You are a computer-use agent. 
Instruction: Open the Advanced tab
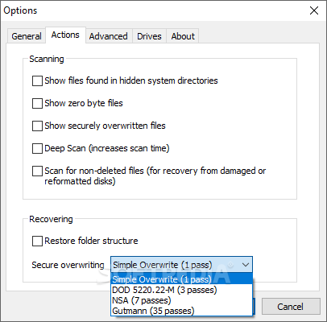pyautogui.click(x=109, y=36)
